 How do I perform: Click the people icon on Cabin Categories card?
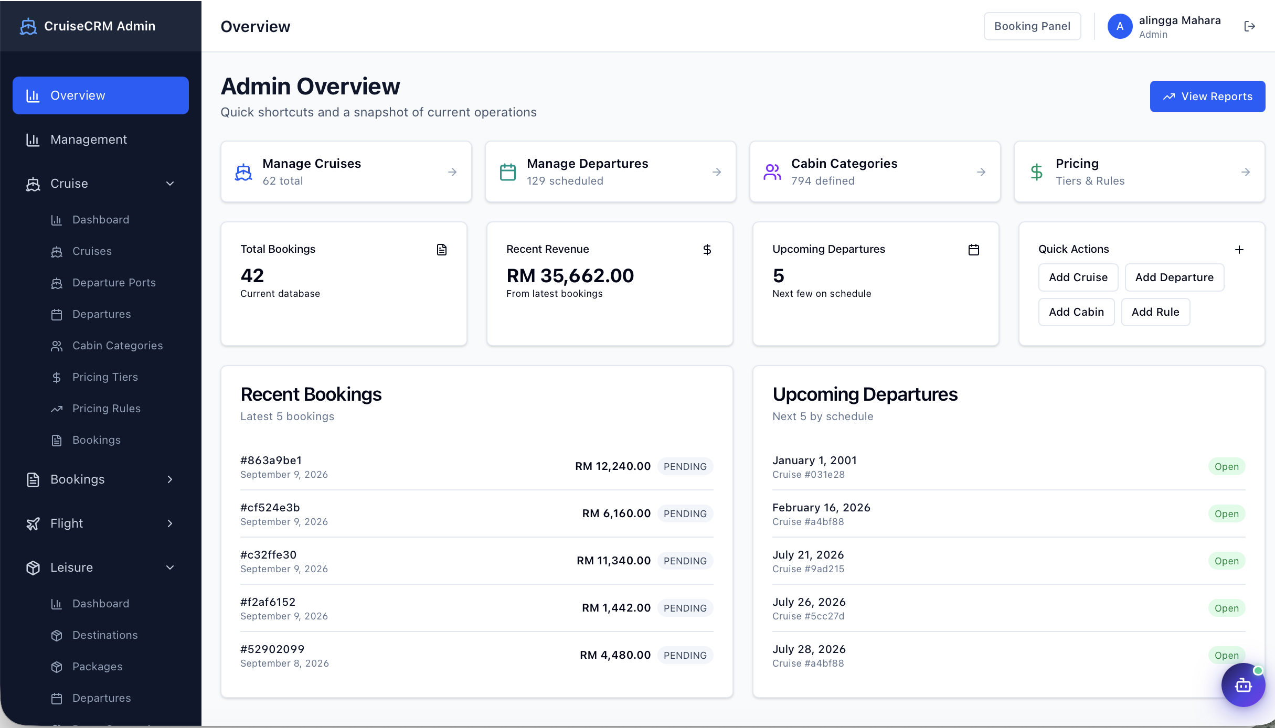click(772, 172)
